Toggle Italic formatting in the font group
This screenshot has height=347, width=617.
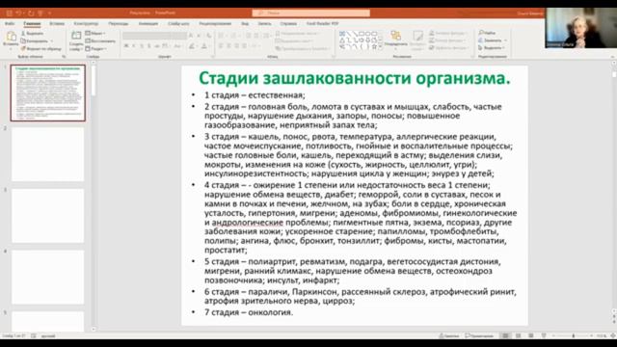click(x=134, y=46)
